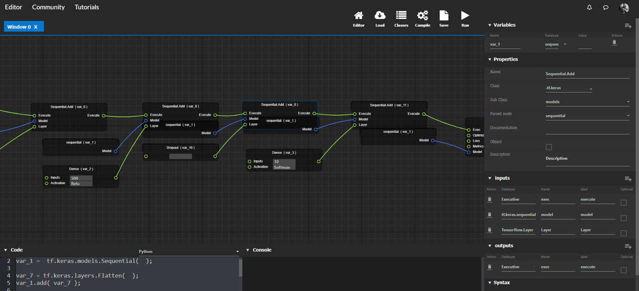Click the Load cloud download icon
This screenshot has height=291, width=639.
click(380, 15)
